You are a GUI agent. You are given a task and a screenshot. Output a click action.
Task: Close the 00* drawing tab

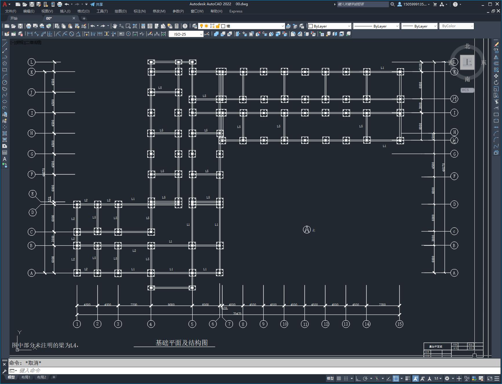click(74, 18)
